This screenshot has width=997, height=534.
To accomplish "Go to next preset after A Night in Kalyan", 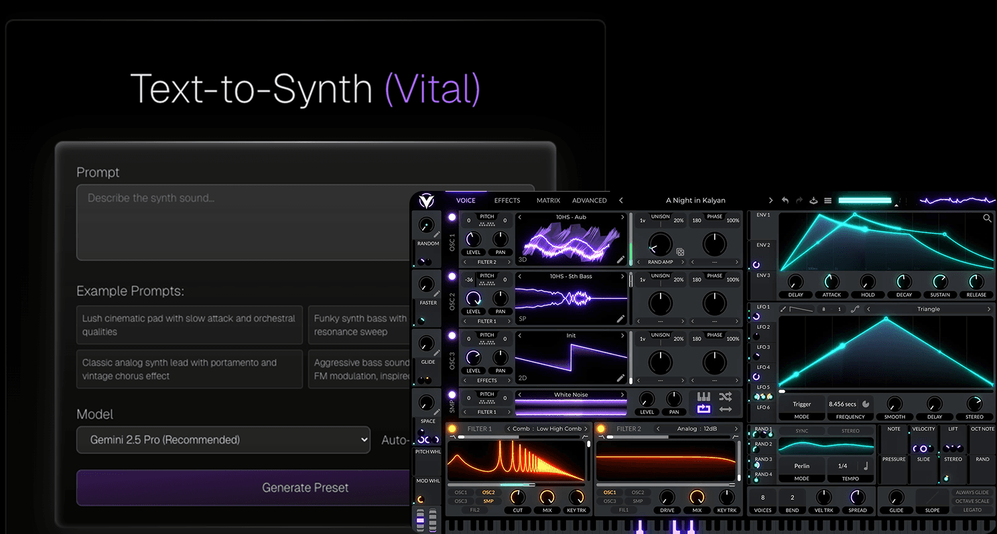I will (771, 200).
